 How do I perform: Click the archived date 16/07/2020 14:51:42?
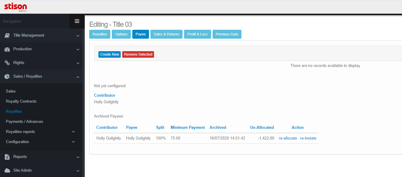click(227, 138)
